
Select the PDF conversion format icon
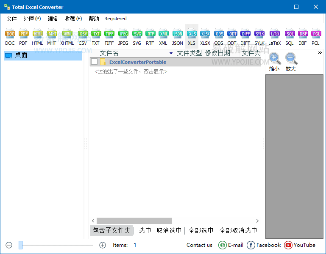pyautogui.click(x=23, y=37)
